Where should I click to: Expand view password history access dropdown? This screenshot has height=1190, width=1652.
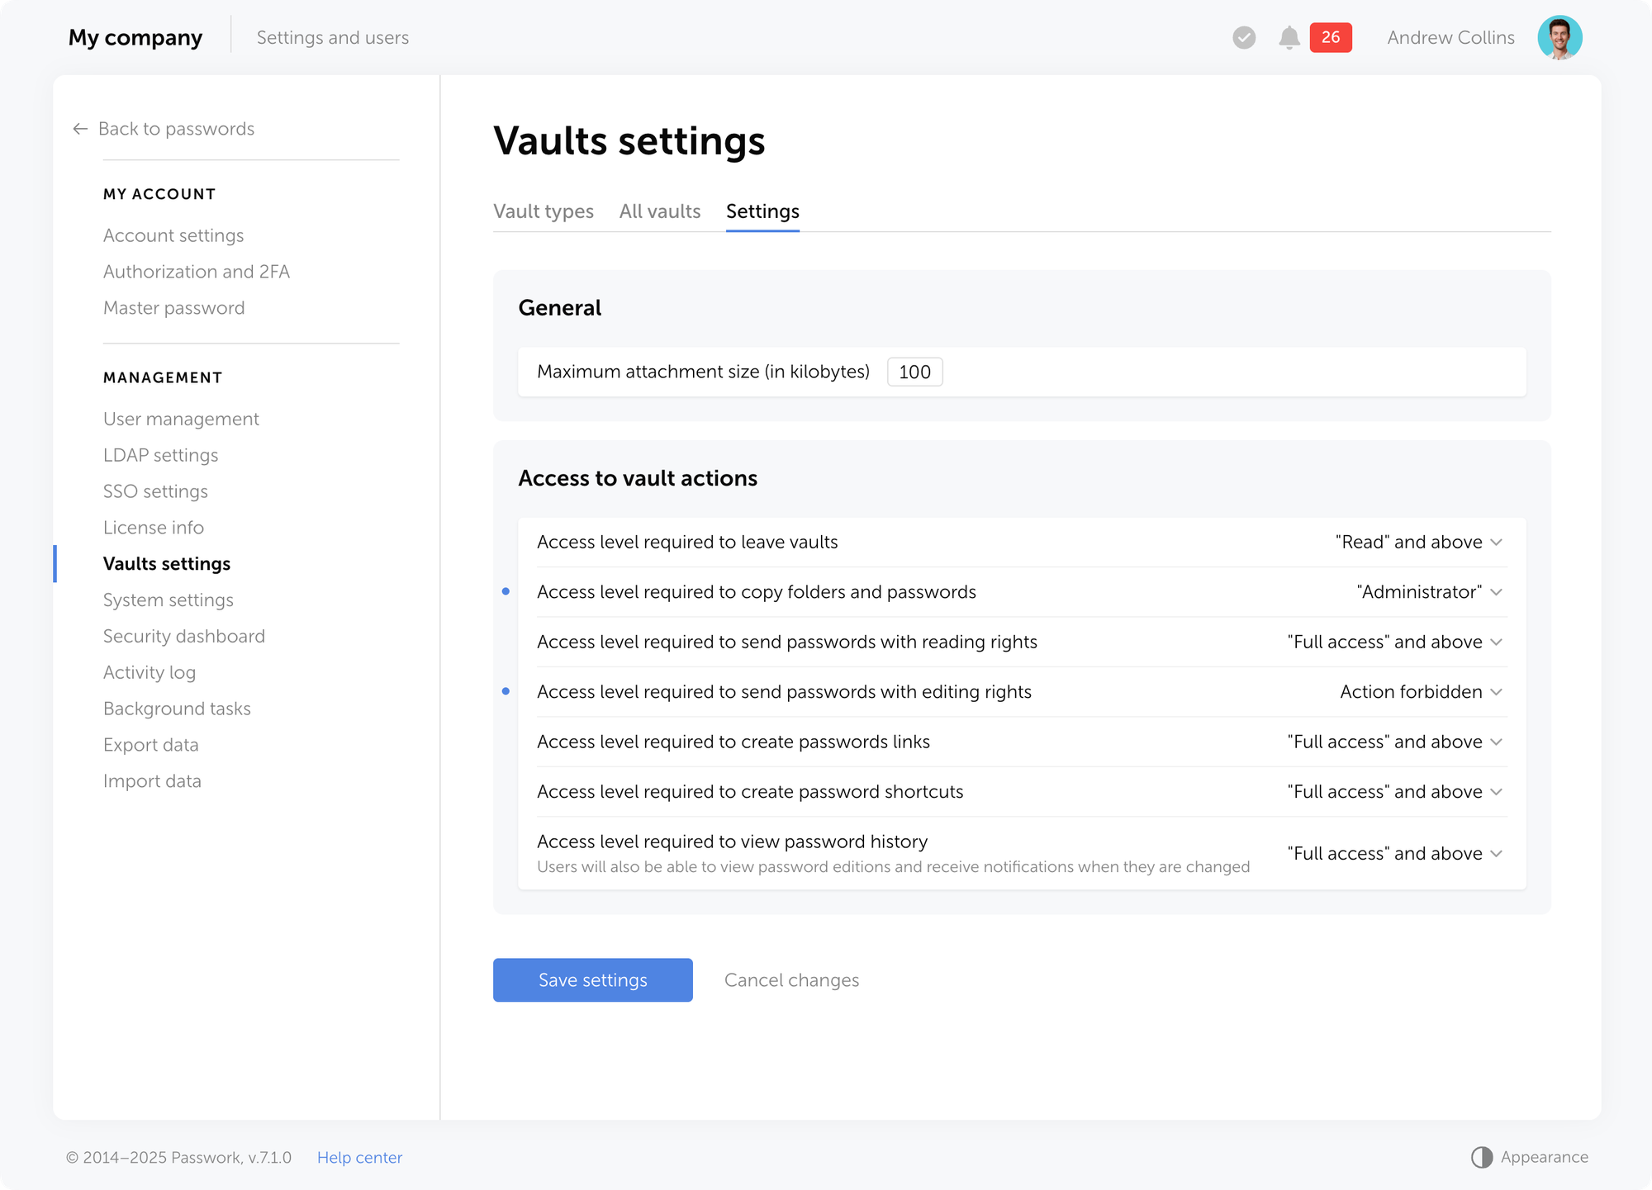click(x=1394, y=854)
